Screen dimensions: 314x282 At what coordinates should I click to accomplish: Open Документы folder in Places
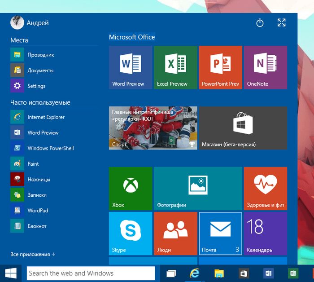[54, 70]
